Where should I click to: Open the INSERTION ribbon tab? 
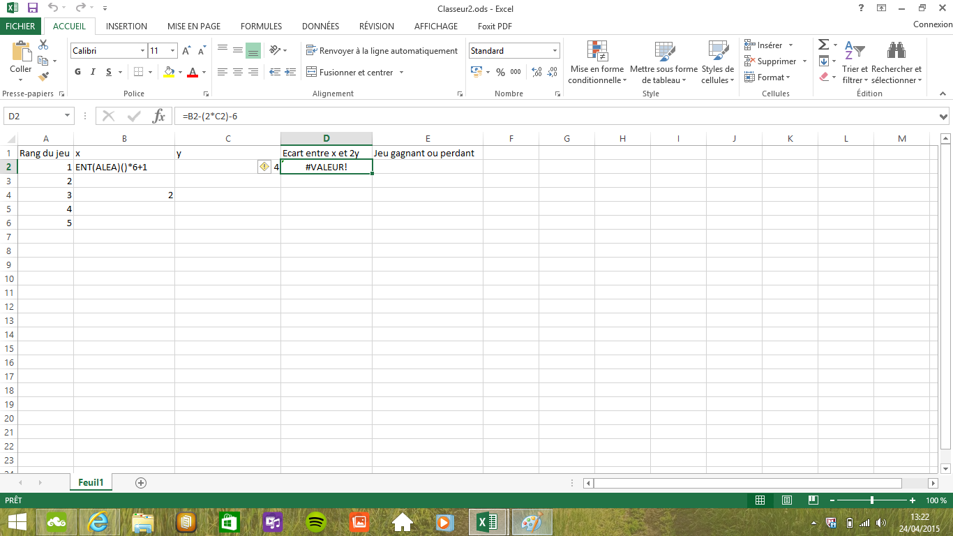tap(126, 26)
